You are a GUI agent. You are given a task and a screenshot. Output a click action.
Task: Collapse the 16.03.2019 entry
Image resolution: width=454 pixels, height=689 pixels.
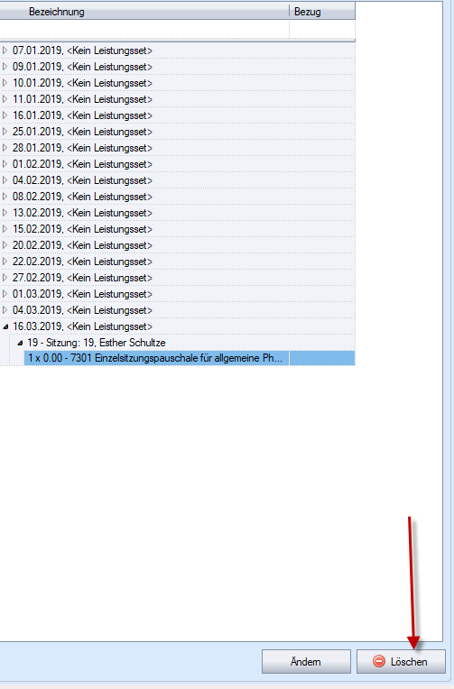coord(5,326)
